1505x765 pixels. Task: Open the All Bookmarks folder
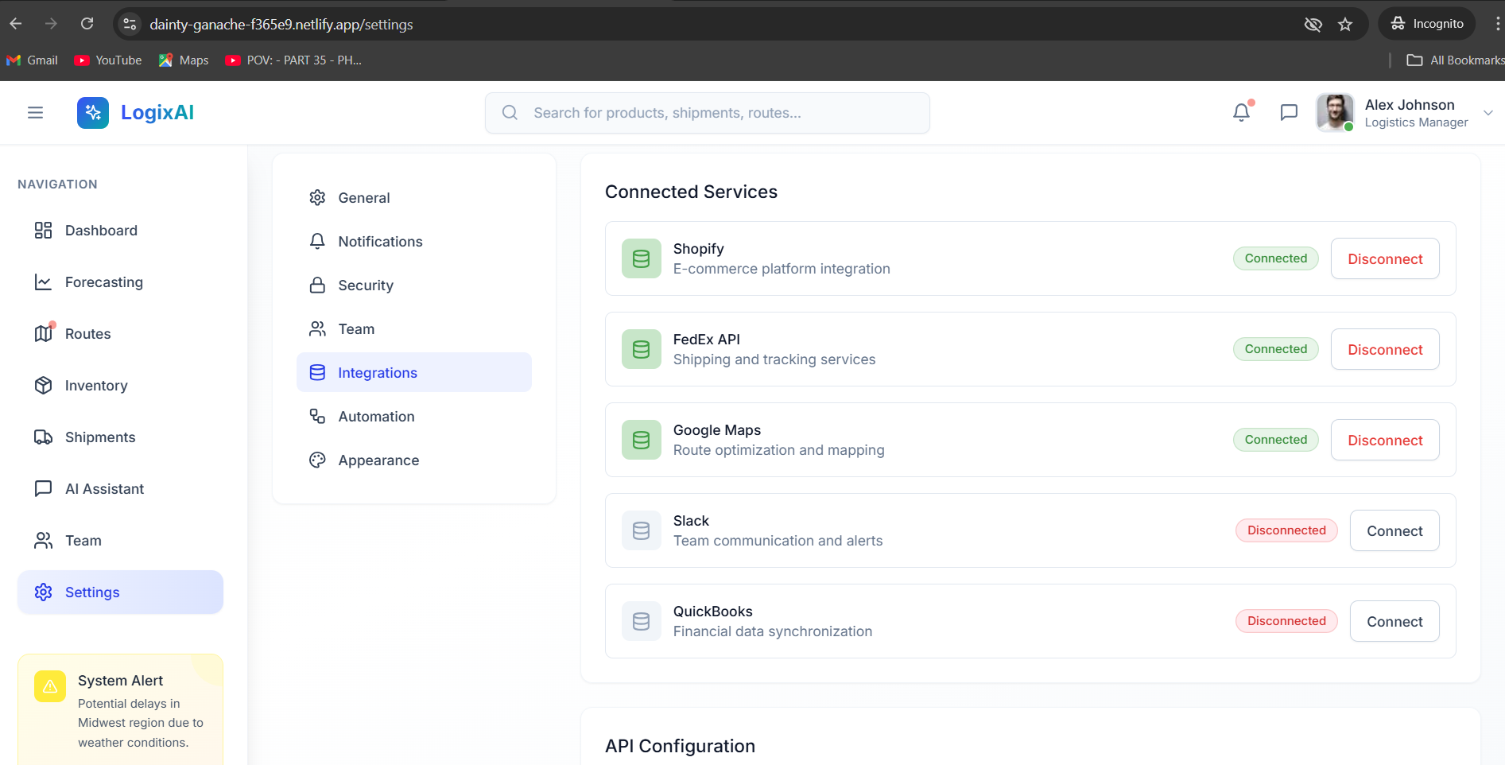[x=1455, y=60]
